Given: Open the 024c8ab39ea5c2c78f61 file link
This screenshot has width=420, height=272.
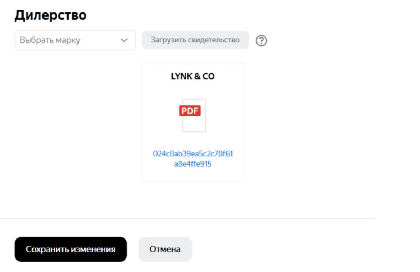Looking at the screenshot, I should point(192,153).
